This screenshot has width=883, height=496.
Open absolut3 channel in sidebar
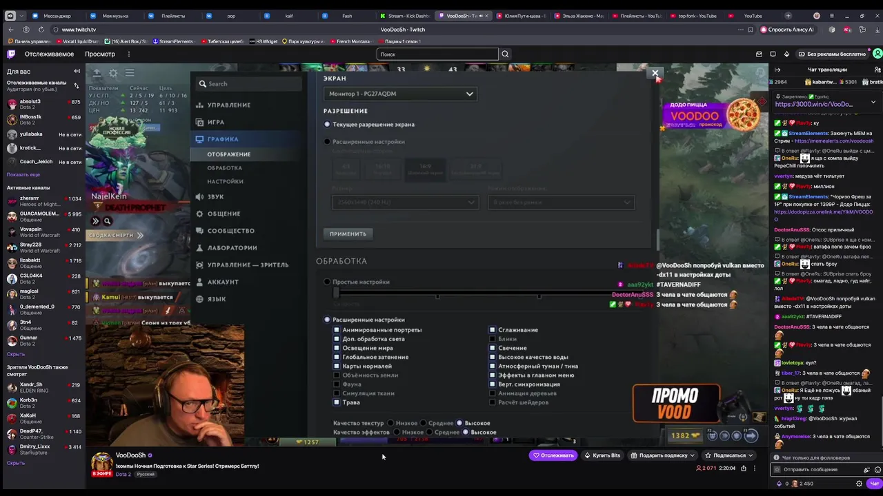(43, 104)
